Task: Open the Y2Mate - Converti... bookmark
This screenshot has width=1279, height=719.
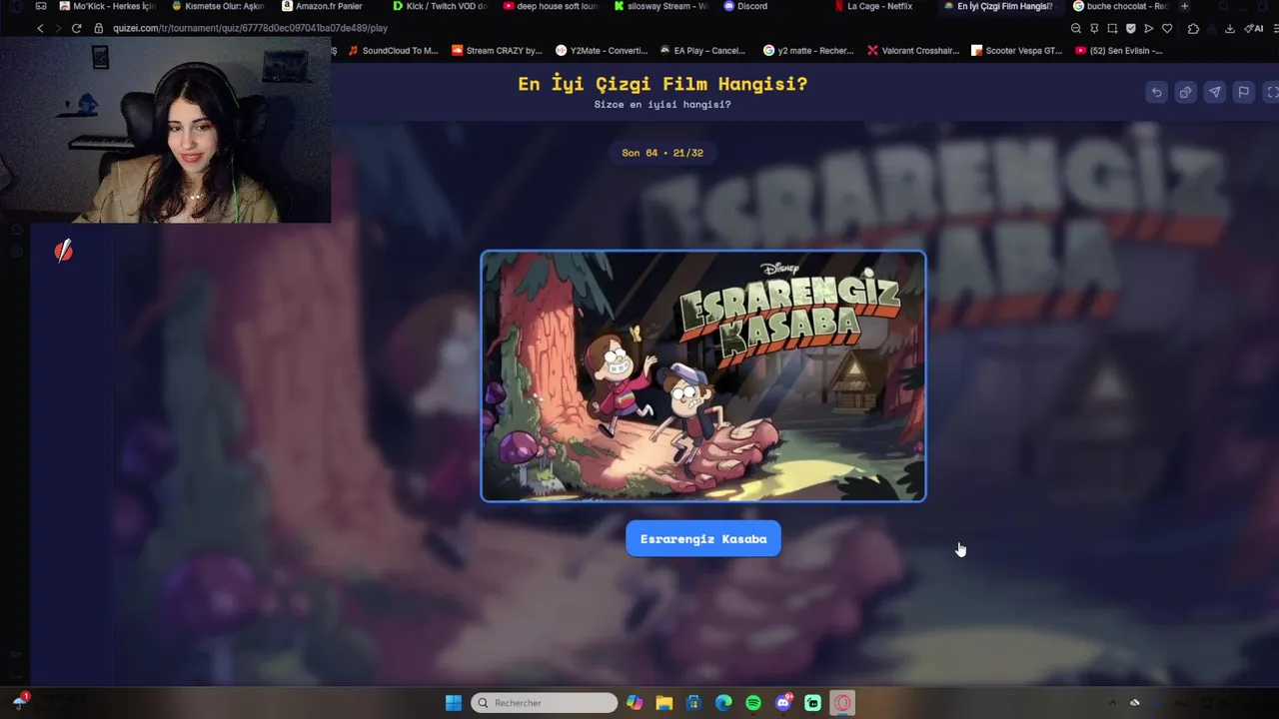Action: coord(602,50)
